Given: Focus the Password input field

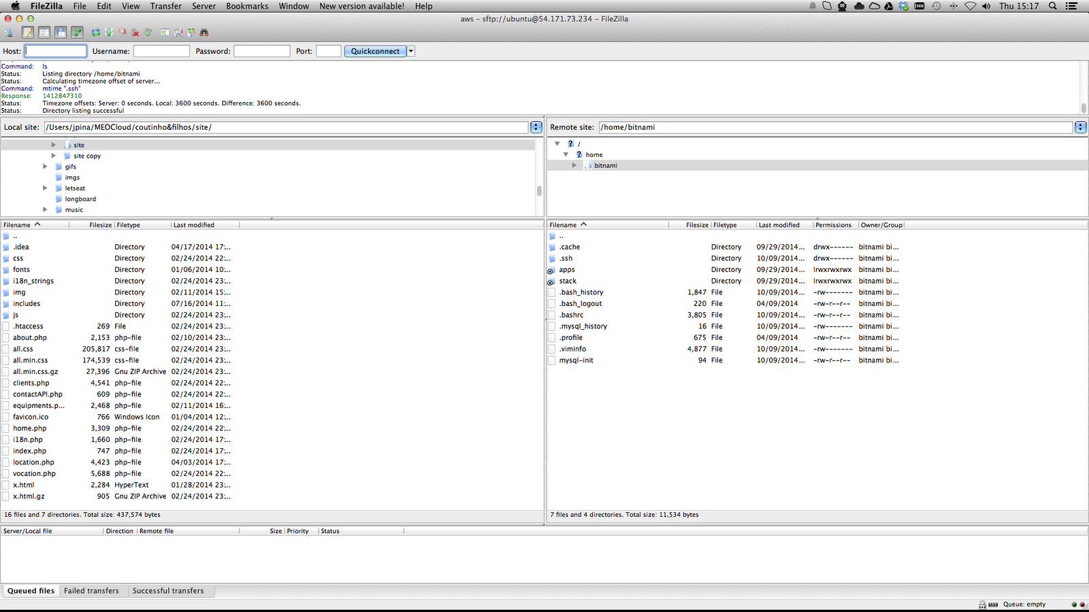Looking at the screenshot, I should pyautogui.click(x=262, y=51).
